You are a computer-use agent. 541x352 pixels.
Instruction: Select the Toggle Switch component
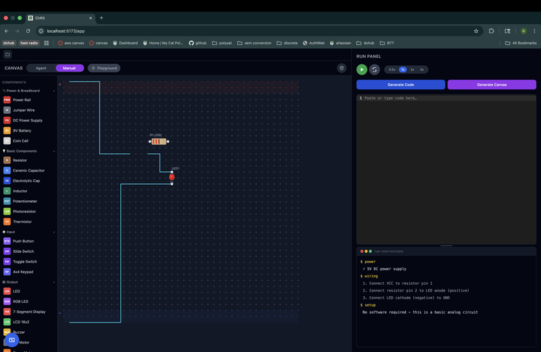click(x=25, y=262)
